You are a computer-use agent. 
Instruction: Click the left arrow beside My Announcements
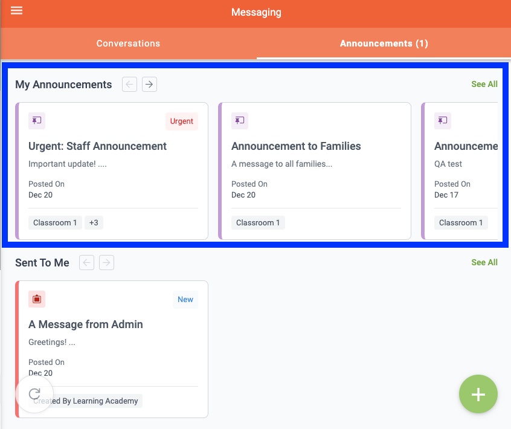point(129,85)
